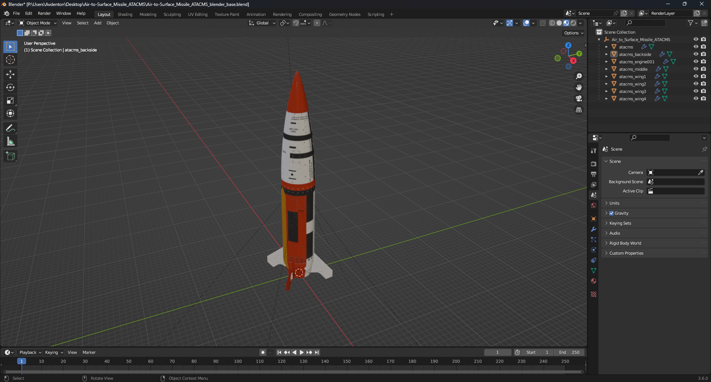This screenshot has height=382, width=711.
Task: Switch to the UV Editing workspace tab
Action: coord(198,14)
